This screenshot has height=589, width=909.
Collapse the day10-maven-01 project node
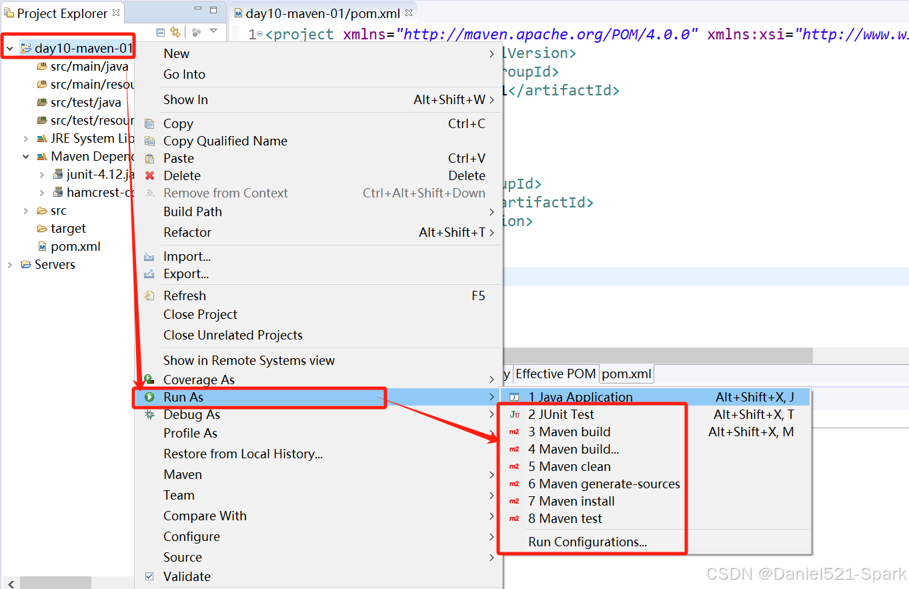(10, 48)
